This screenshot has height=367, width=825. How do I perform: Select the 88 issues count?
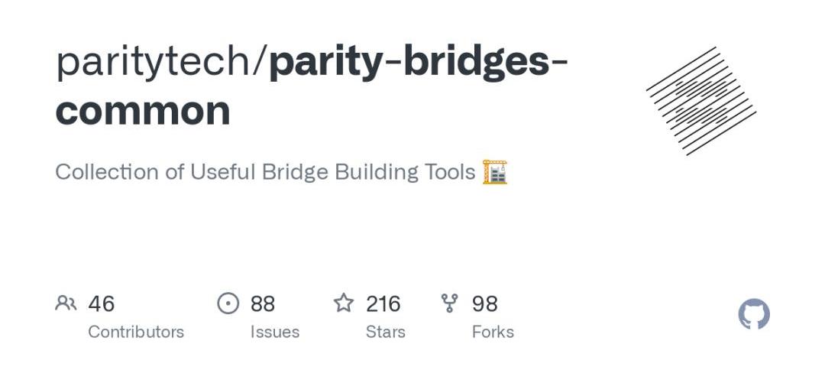tap(263, 304)
